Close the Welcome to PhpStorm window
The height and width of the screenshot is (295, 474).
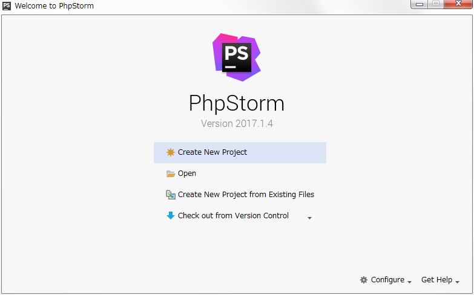(x=458, y=4)
